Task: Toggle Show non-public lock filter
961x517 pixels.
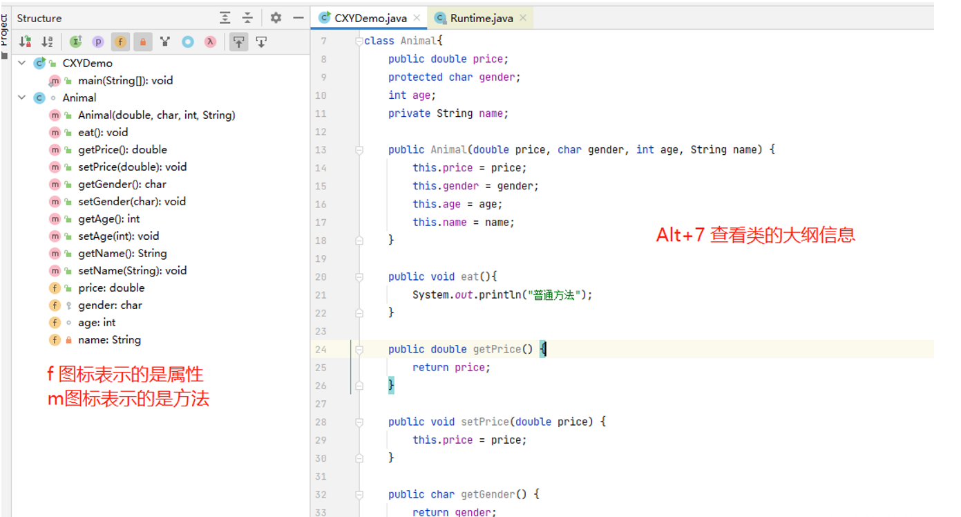Action: (142, 42)
